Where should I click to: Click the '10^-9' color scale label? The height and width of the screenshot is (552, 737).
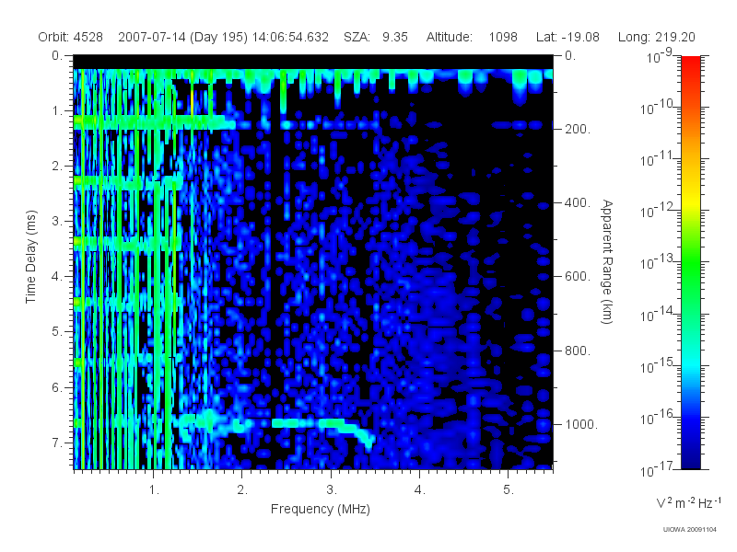[660, 57]
